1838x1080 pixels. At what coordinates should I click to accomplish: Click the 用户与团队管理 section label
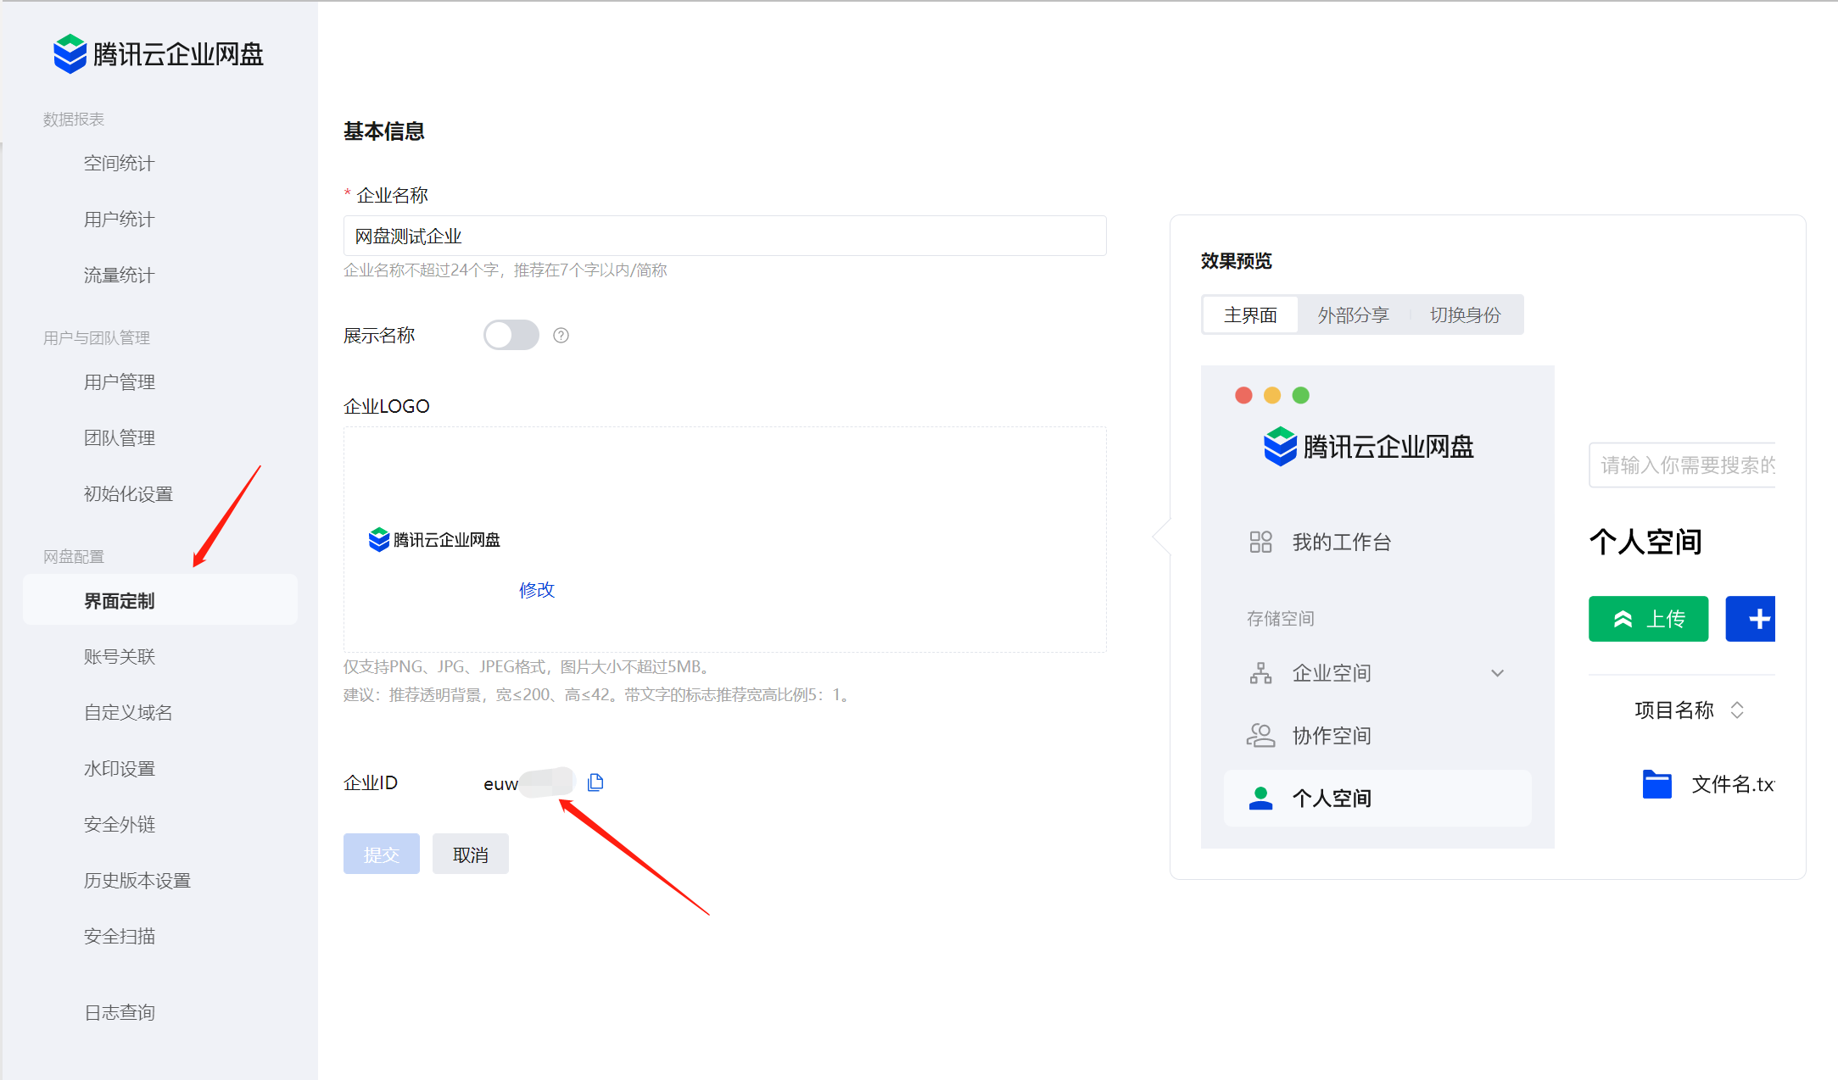coord(97,338)
